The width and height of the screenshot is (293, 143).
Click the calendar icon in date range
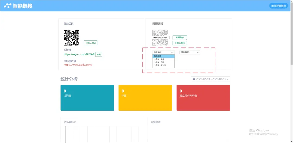pos(194,79)
